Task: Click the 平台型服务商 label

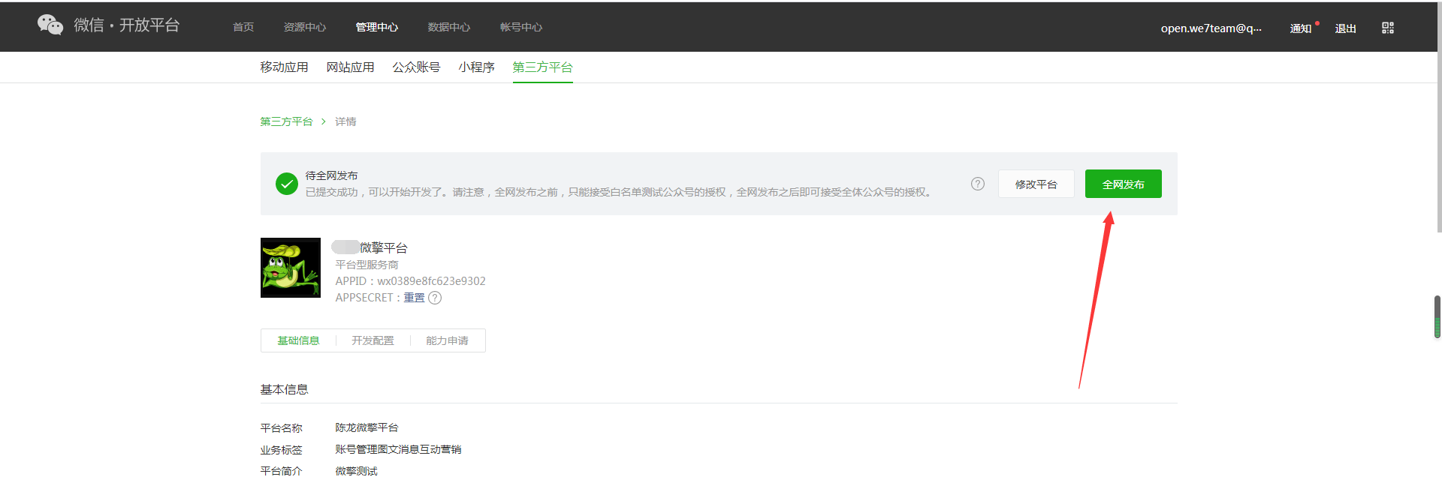Action: click(367, 265)
